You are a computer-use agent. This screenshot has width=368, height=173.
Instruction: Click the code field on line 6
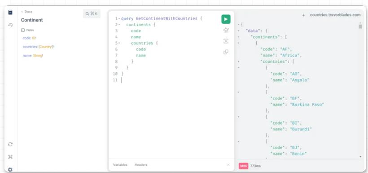(141, 49)
